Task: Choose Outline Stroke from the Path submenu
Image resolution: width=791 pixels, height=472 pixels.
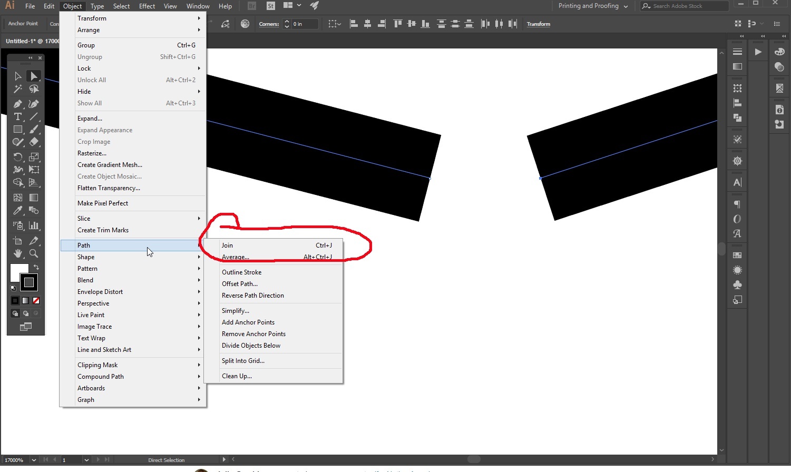Action: point(242,272)
